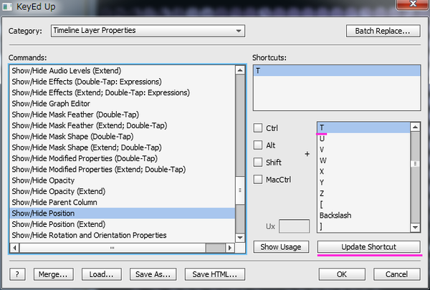Choose key V in the key list

[x=363, y=150]
